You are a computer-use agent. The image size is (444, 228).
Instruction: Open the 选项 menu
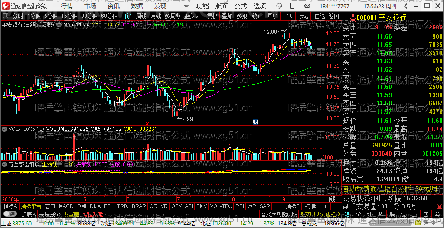point(260,6)
